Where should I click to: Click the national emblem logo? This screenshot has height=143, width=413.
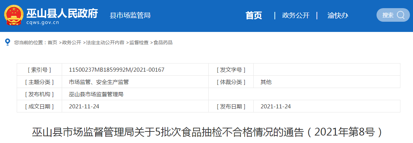coord(14,15)
